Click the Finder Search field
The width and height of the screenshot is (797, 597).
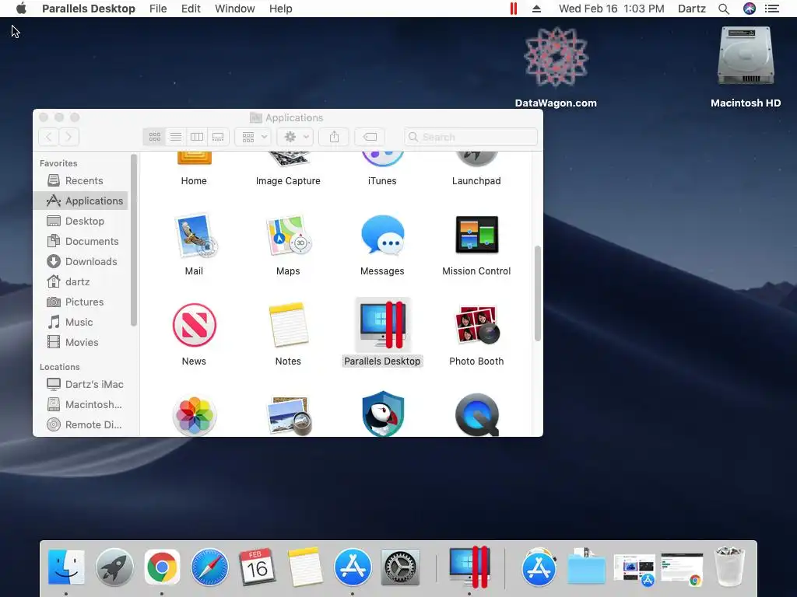(471, 137)
